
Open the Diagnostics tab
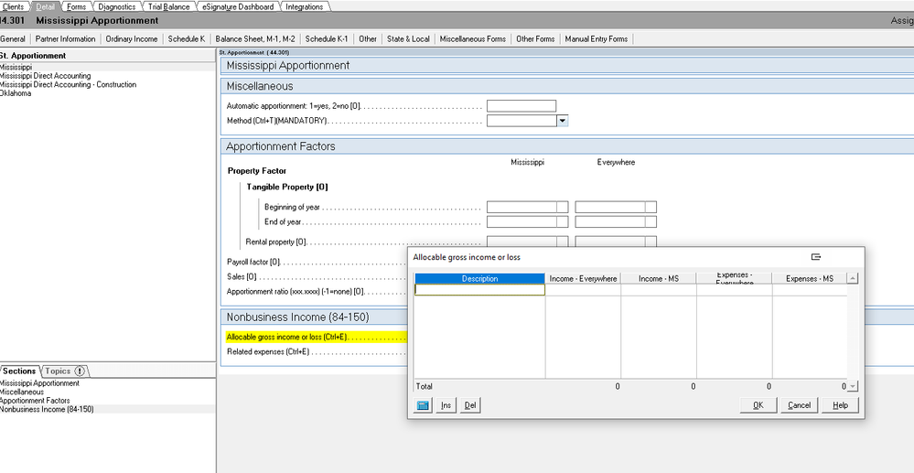(116, 7)
